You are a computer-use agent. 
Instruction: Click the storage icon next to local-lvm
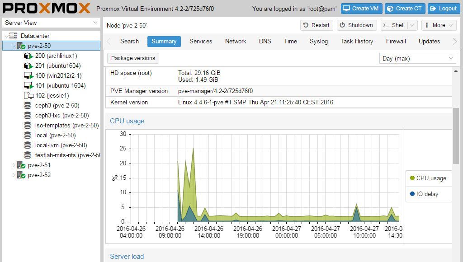coord(28,145)
